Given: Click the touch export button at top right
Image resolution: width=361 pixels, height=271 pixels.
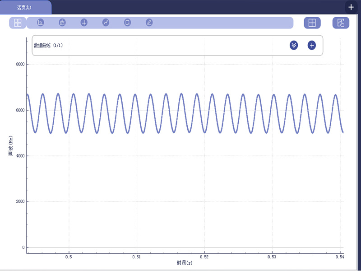Looking at the screenshot, I should coord(341,23).
